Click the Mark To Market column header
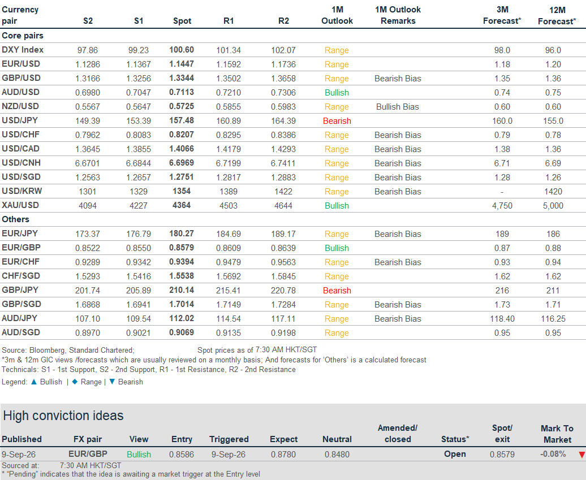The image size is (586, 480). 557,434
